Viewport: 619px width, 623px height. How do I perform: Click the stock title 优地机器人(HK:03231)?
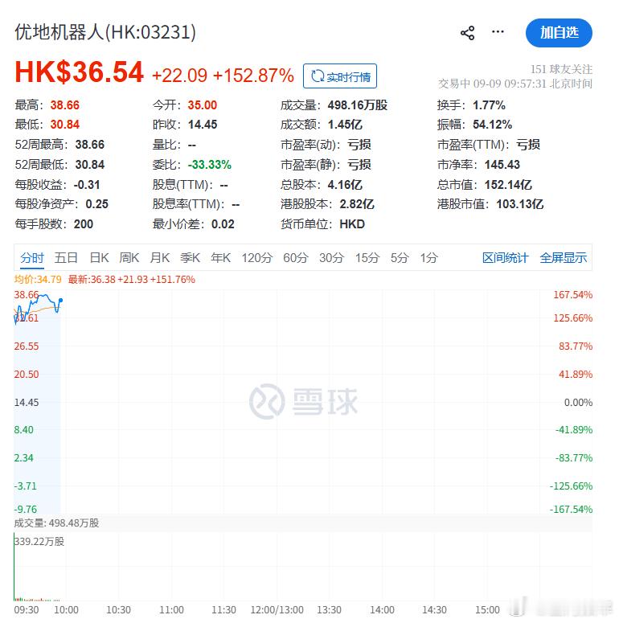click(105, 32)
